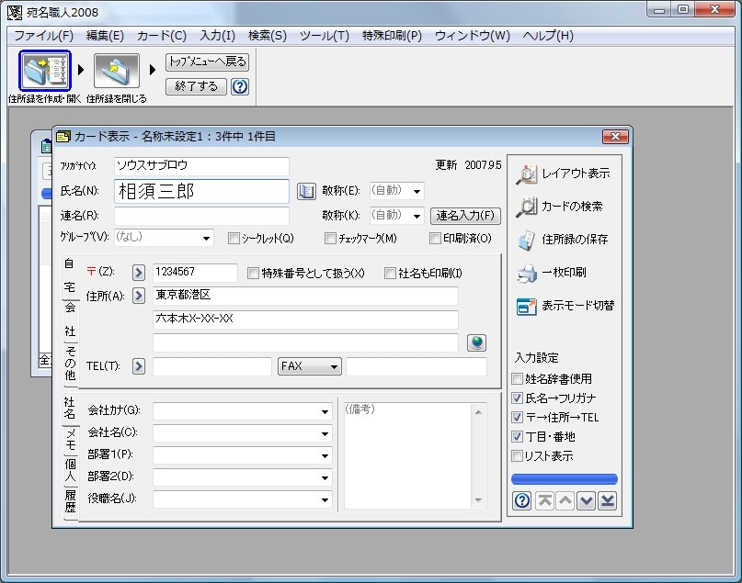Expand 部署1(P) dropdown

click(x=325, y=456)
